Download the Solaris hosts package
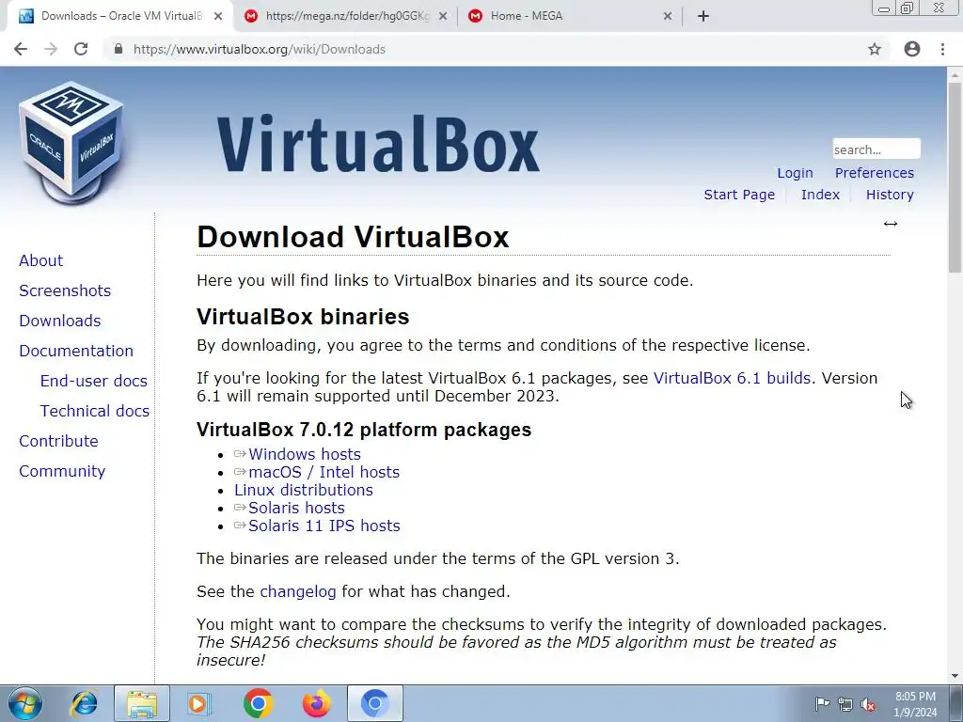The width and height of the screenshot is (963, 722). tap(296, 508)
